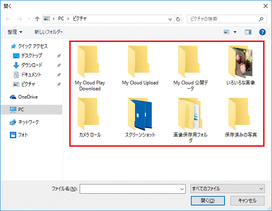This screenshot has width=272, height=211.
Task: Toggle the preview pane button
Action: (248, 32)
